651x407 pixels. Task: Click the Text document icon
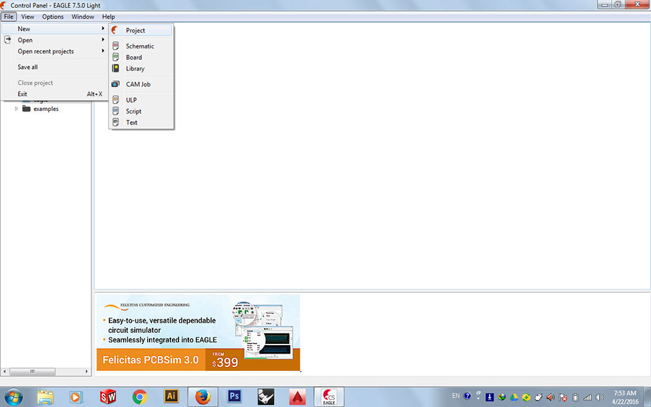point(116,122)
